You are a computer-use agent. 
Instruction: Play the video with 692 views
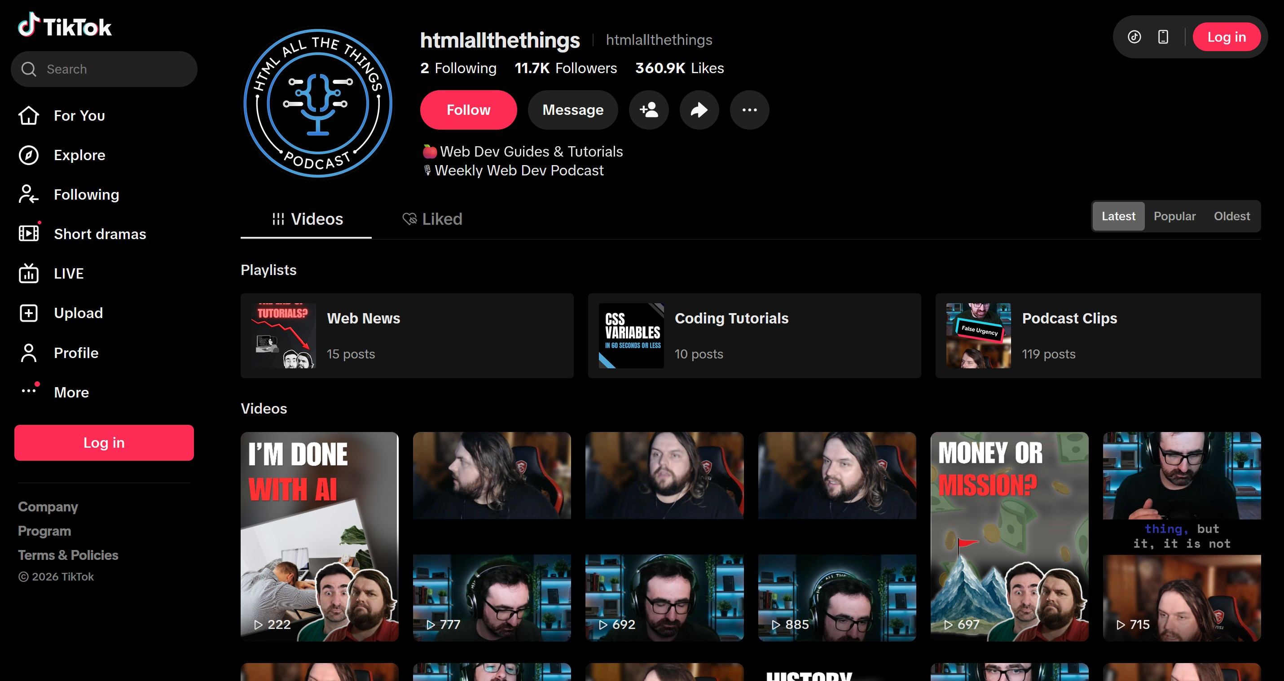click(664, 537)
